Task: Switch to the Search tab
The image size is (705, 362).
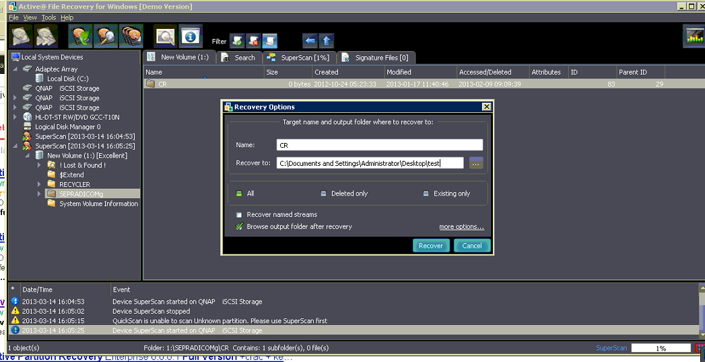Action: [x=239, y=57]
